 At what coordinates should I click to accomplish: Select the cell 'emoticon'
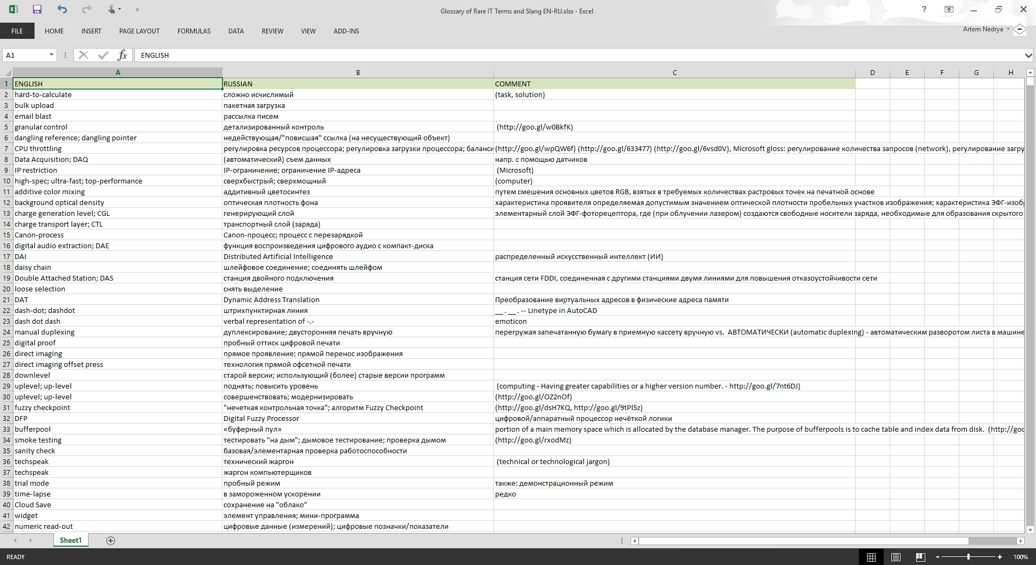(x=674, y=321)
